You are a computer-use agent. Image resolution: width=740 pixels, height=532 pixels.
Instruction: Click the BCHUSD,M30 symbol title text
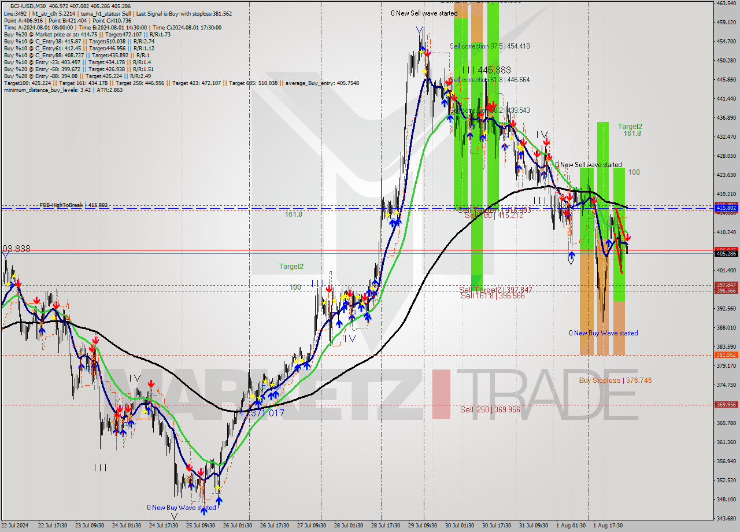tap(27, 6)
